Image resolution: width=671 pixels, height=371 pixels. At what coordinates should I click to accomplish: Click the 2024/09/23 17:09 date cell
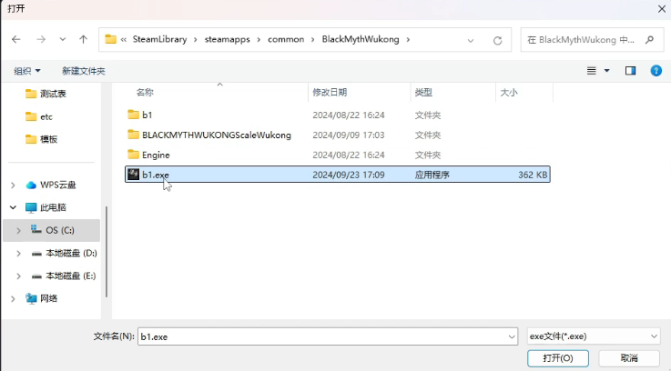(x=349, y=175)
